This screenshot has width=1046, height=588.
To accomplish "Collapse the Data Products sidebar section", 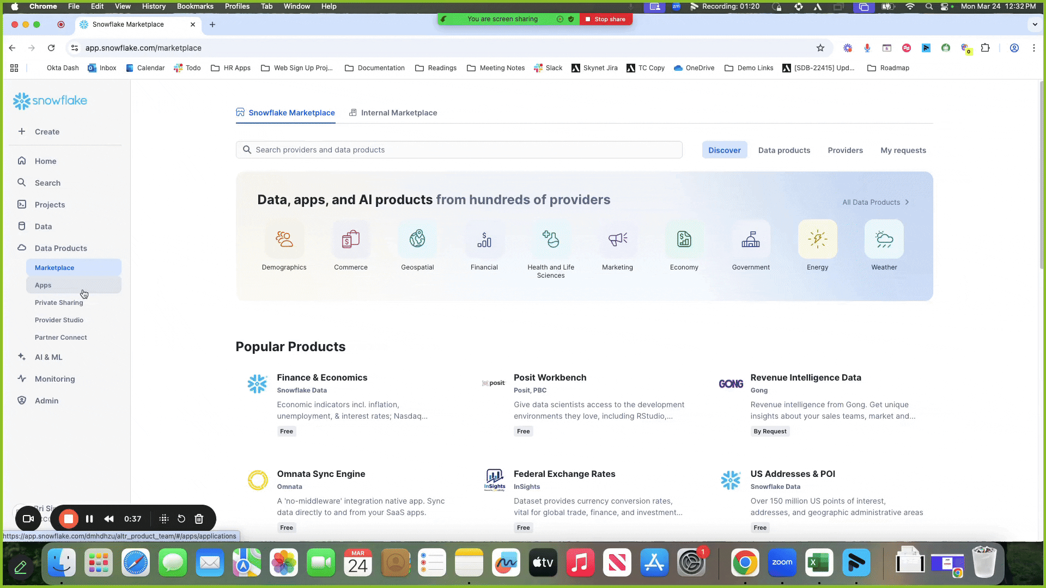I will tap(60, 248).
